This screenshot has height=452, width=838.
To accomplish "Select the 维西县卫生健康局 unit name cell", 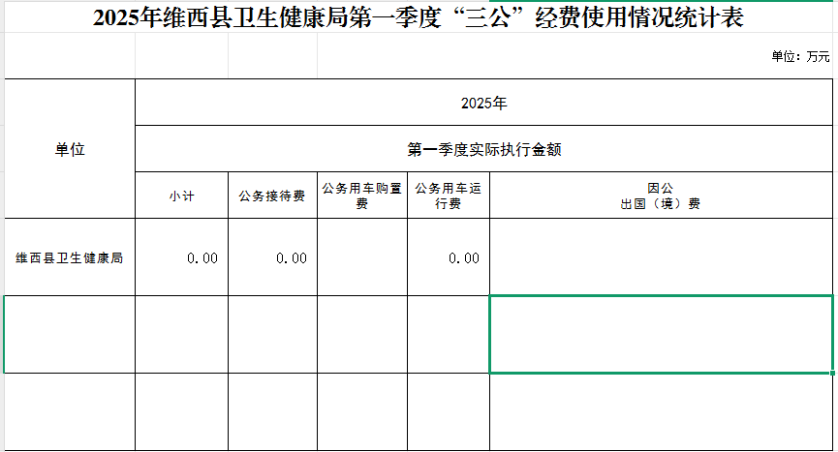I will (70, 258).
